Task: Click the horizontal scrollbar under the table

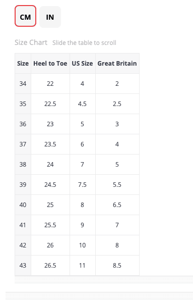Action: point(104,279)
